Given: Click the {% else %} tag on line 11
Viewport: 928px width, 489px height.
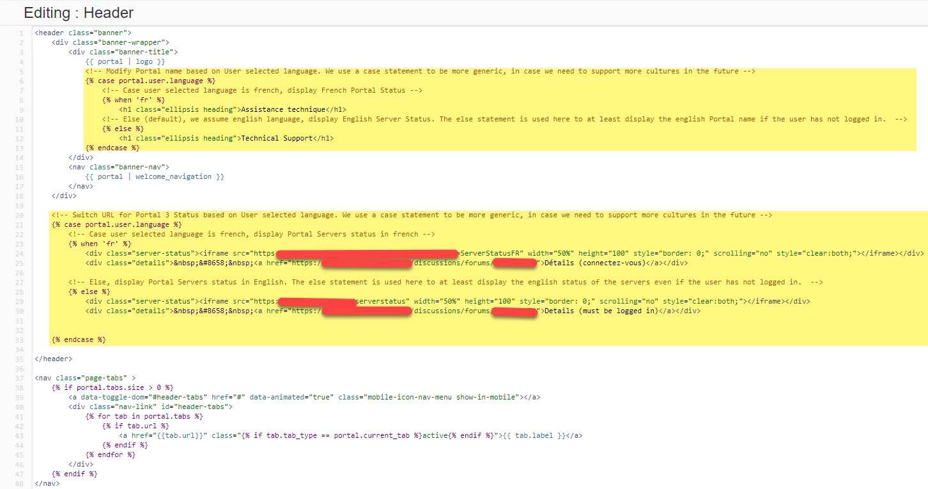Looking at the screenshot, I should coord(123,128).
